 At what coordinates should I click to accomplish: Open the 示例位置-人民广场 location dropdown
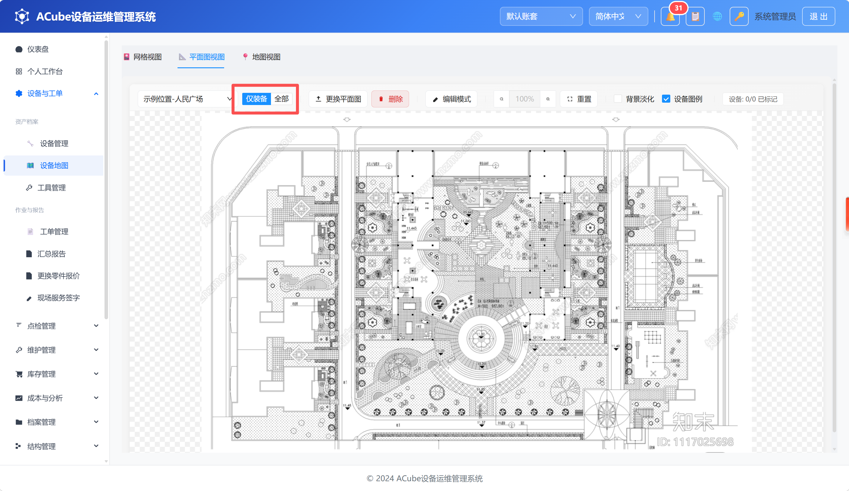[187, 99]
